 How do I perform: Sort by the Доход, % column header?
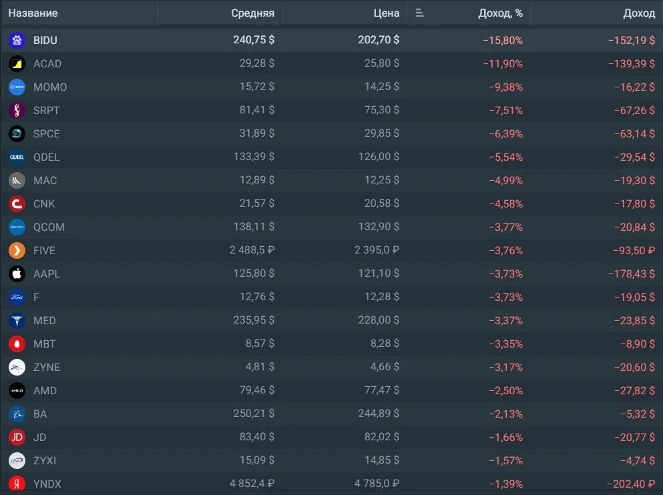(501, 13)
